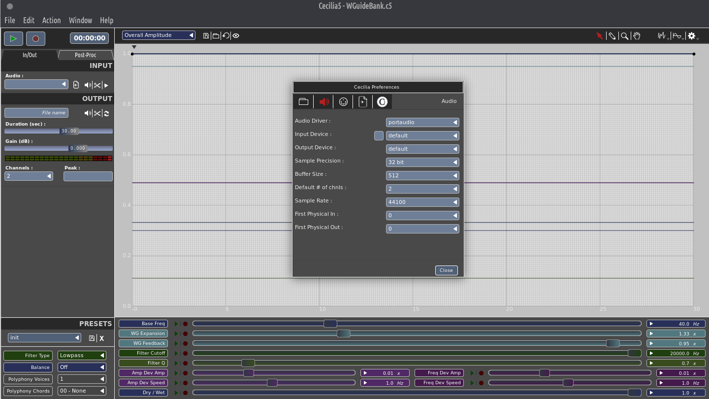709x399 pixels.
Task: Start playback with the green play button
Action: point(13,38)
